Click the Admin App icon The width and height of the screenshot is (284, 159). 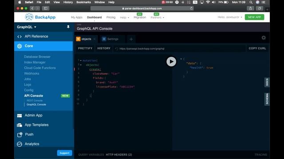tap(20, 116)
